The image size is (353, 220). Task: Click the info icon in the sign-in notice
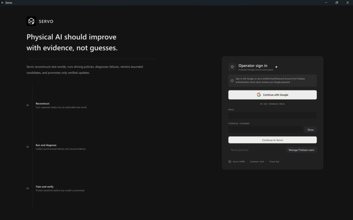click(x=232, y=81)
